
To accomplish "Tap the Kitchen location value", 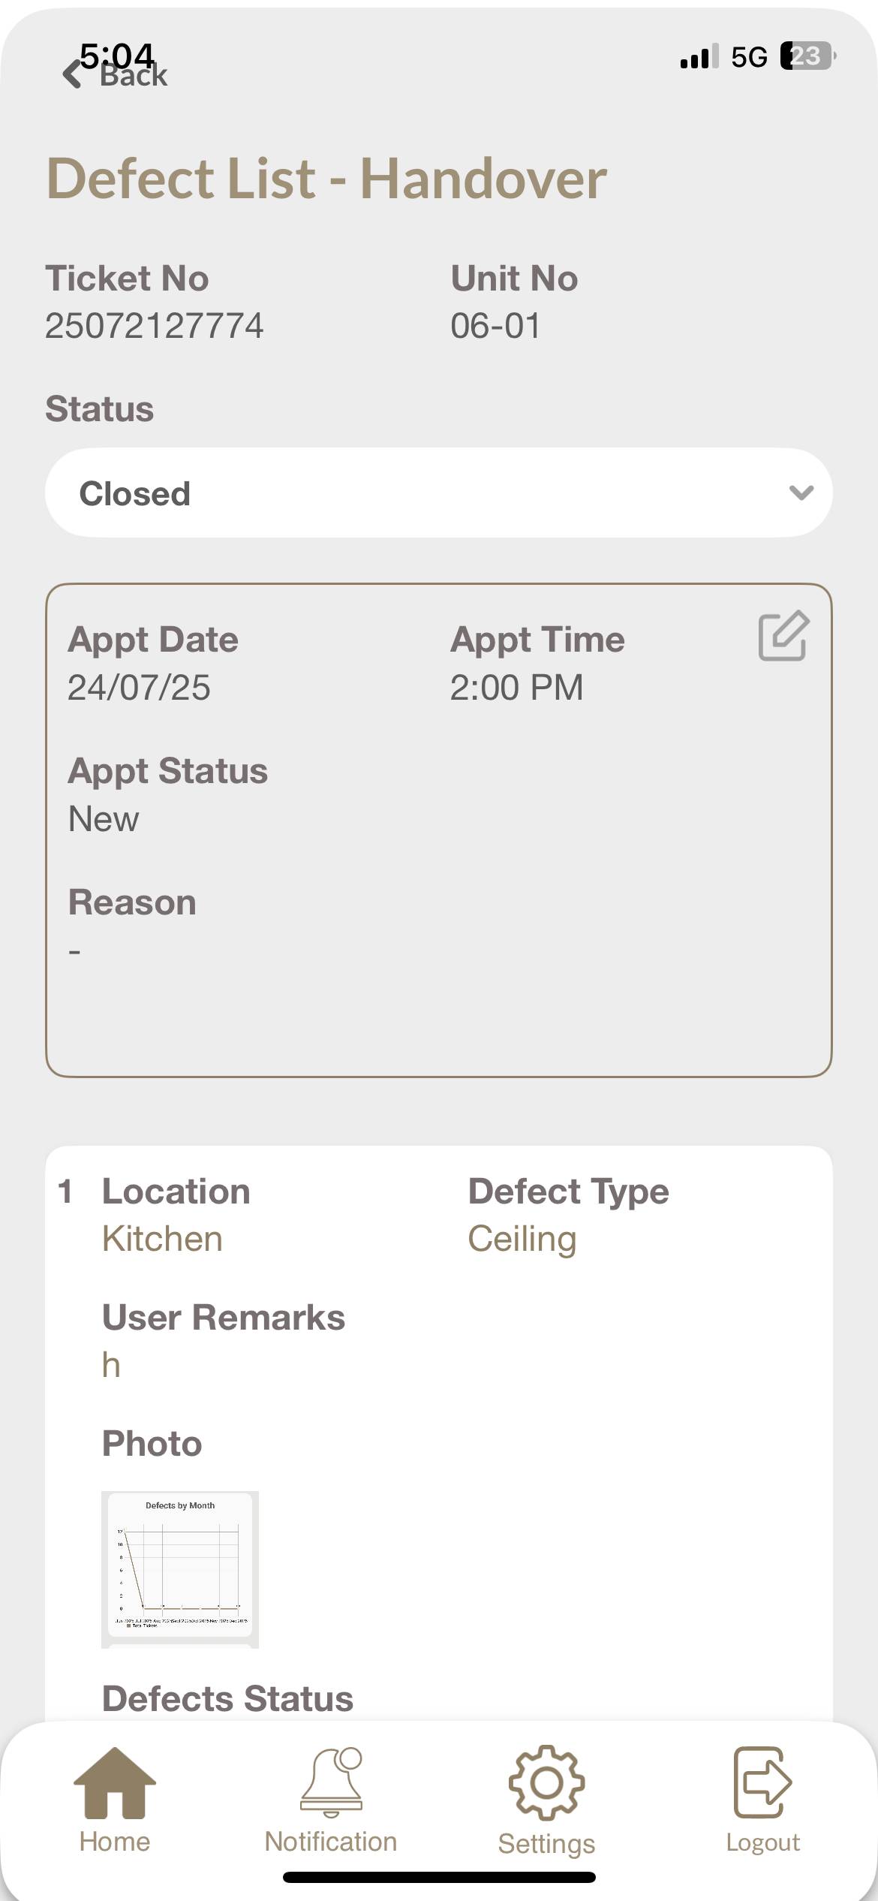I will click(162, 1239).
